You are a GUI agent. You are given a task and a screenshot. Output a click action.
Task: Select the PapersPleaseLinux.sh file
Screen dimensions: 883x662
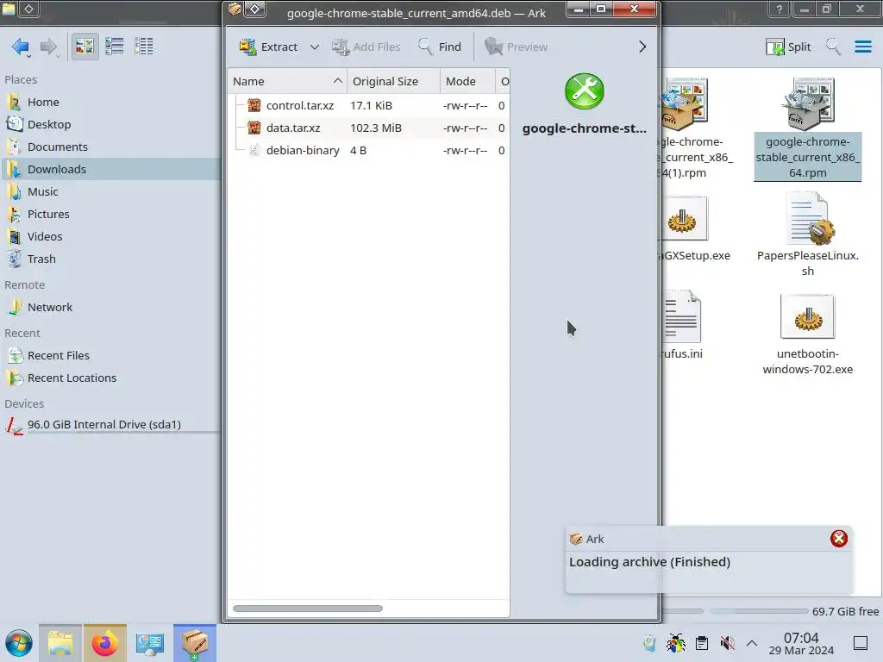click(x=807, y=234)
